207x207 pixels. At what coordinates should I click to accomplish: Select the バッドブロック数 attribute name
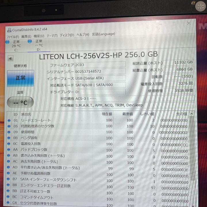[x=34, y=149]
